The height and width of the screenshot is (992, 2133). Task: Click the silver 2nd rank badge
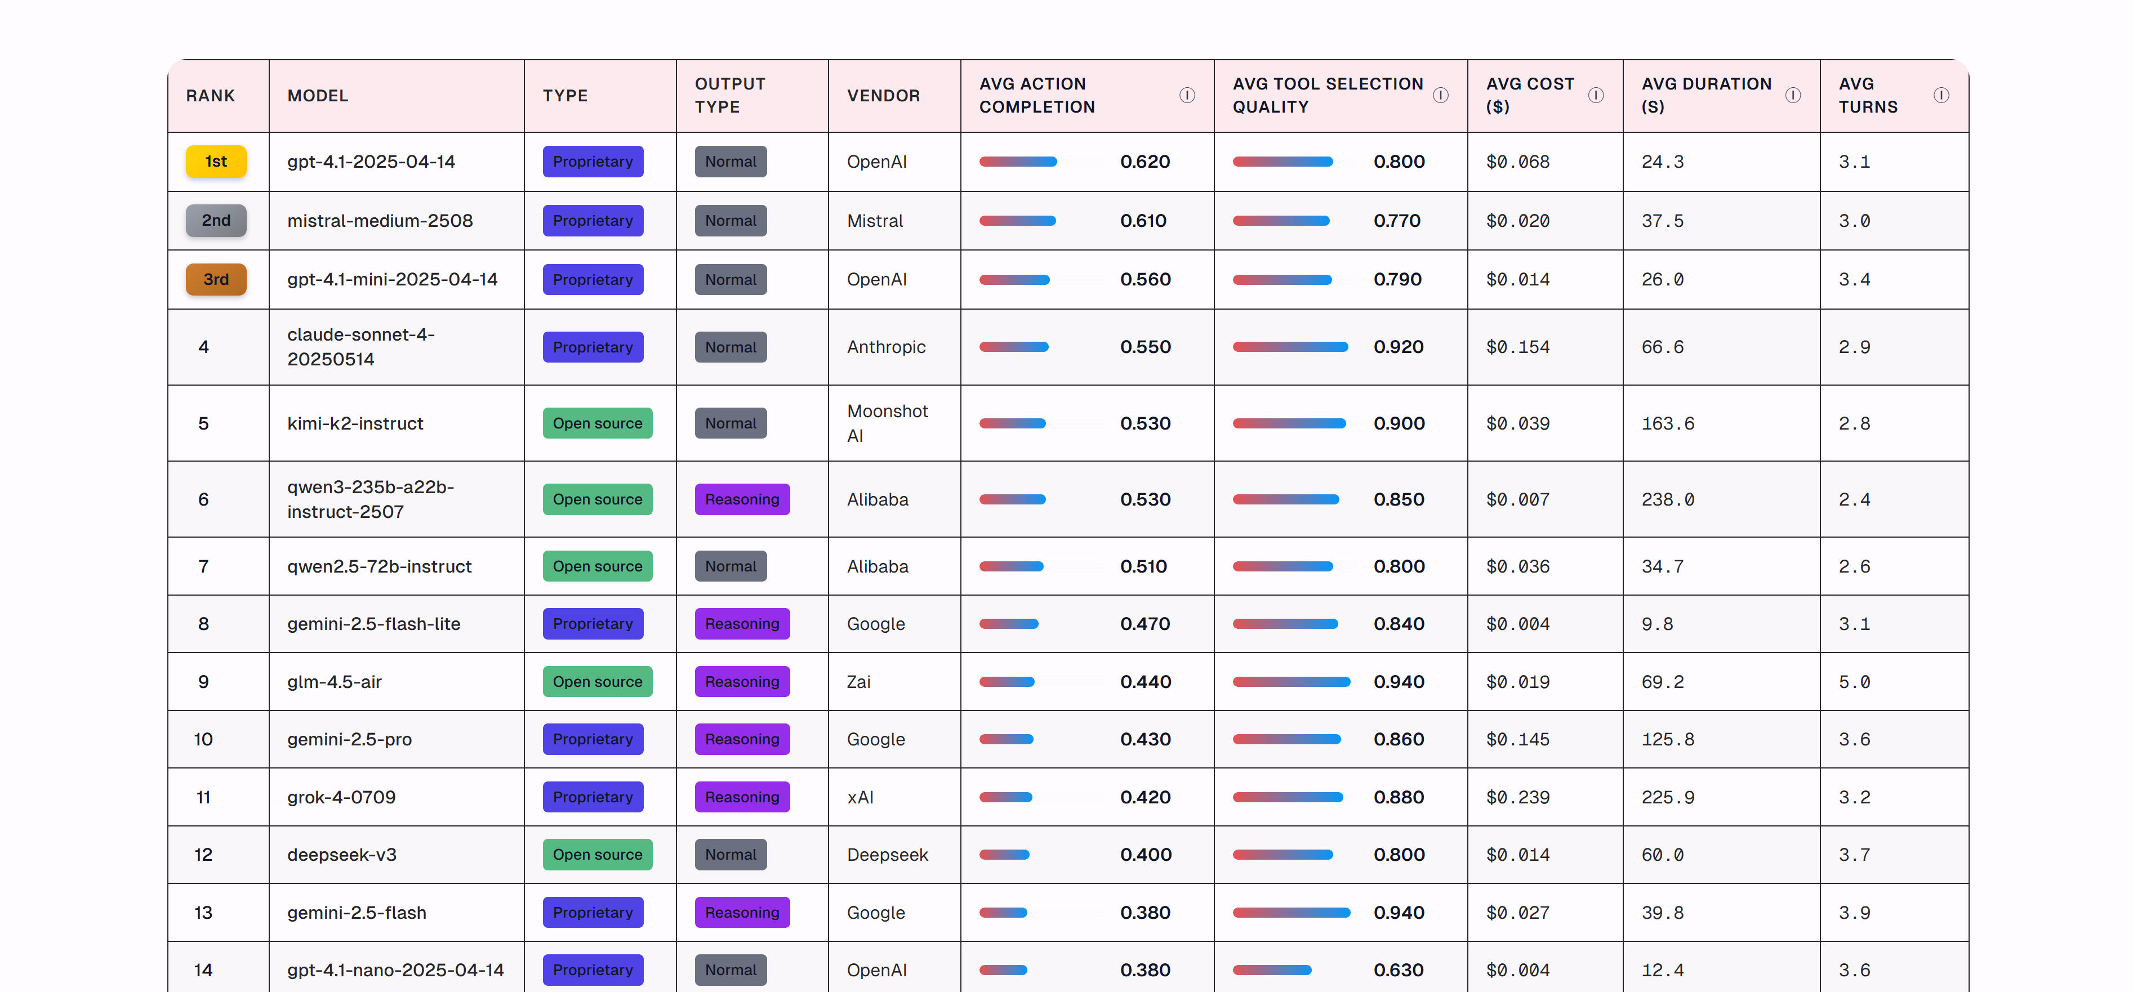click(x=215, y=221)
